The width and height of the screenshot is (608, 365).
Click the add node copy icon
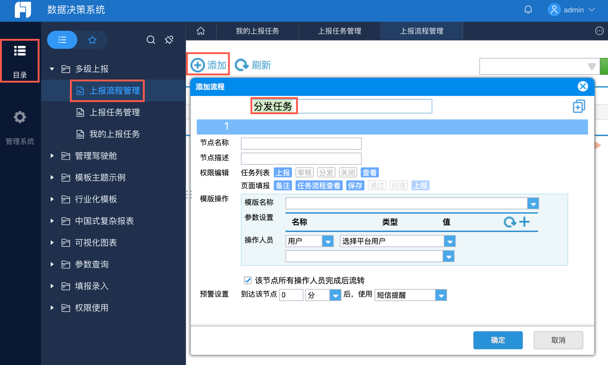(x=579, y=106)
